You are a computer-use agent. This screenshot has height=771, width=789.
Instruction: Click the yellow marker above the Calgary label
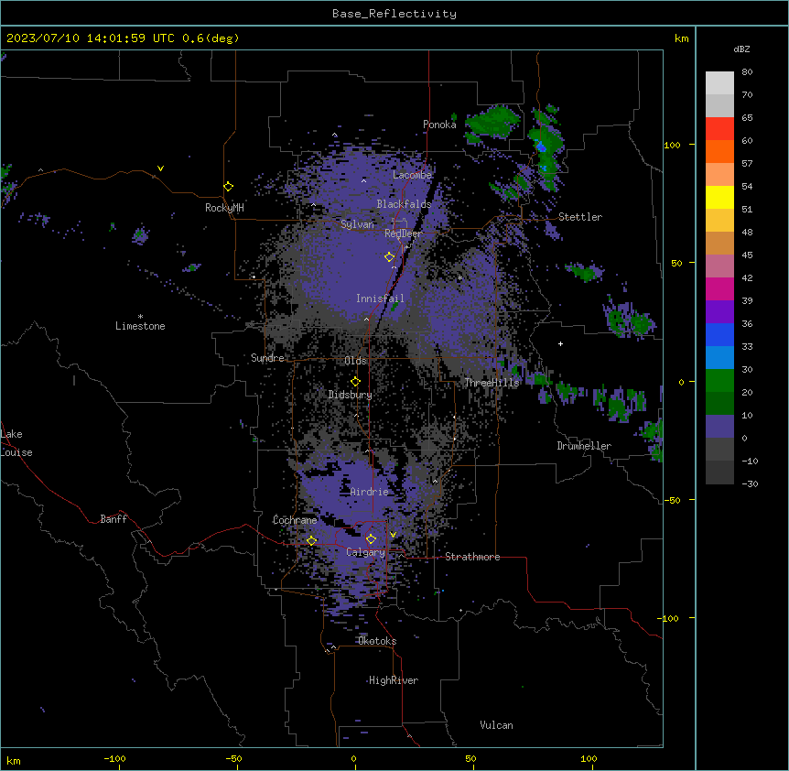tap(371, 539)
